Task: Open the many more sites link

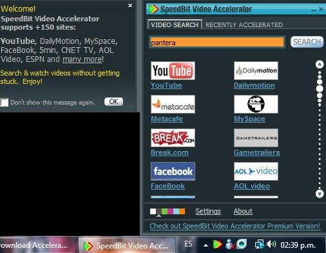Action: [x=82, y=59]
